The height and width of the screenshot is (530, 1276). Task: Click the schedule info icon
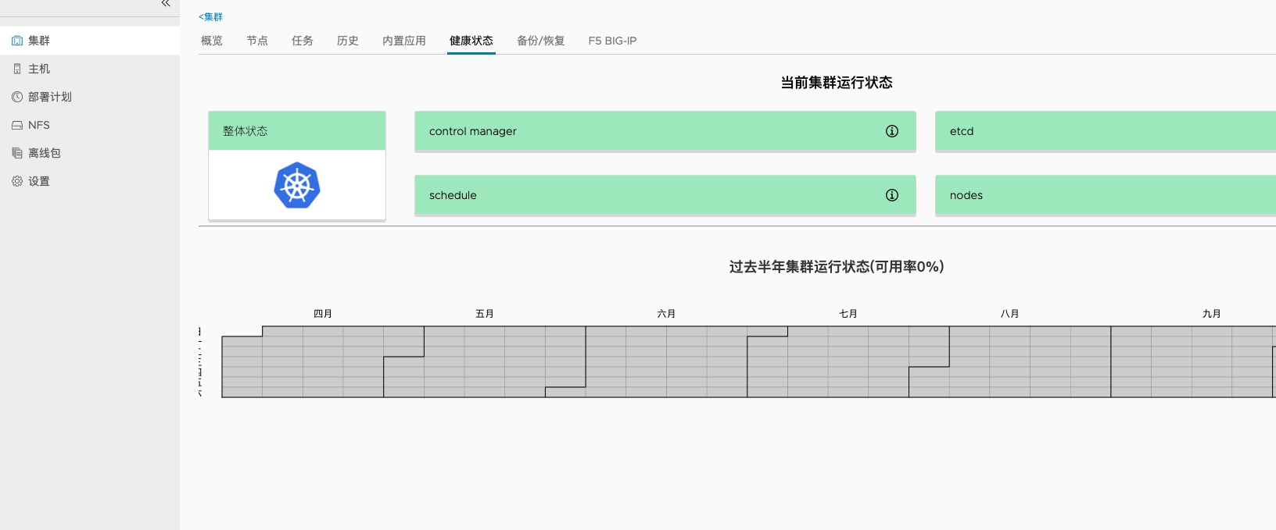pos(892,195)
